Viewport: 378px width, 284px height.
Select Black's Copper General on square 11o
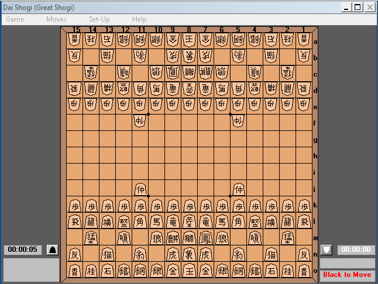click(140, 271)
